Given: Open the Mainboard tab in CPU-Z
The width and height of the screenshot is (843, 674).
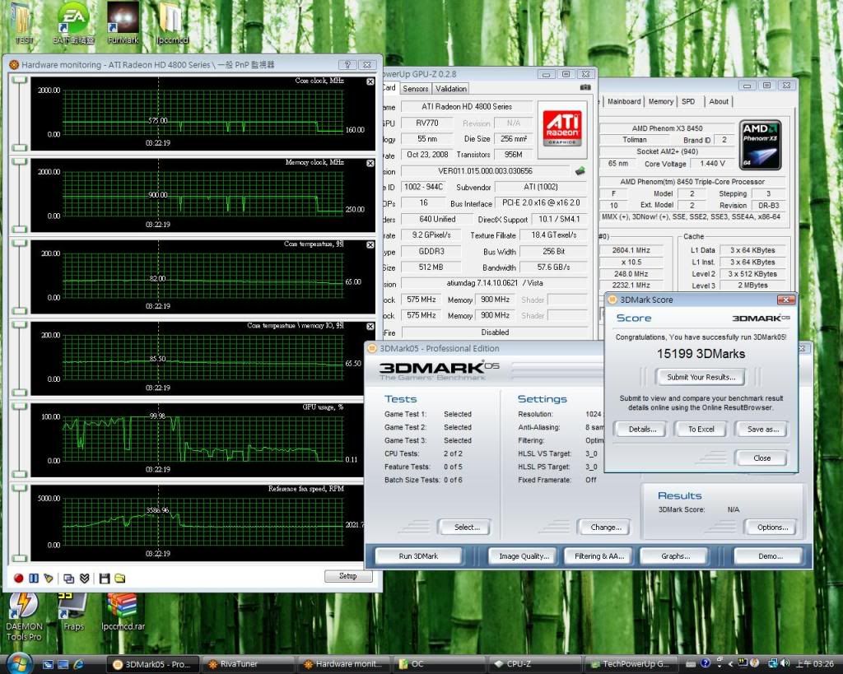Looking at the screenshot, I should click(x=624, y=101).
